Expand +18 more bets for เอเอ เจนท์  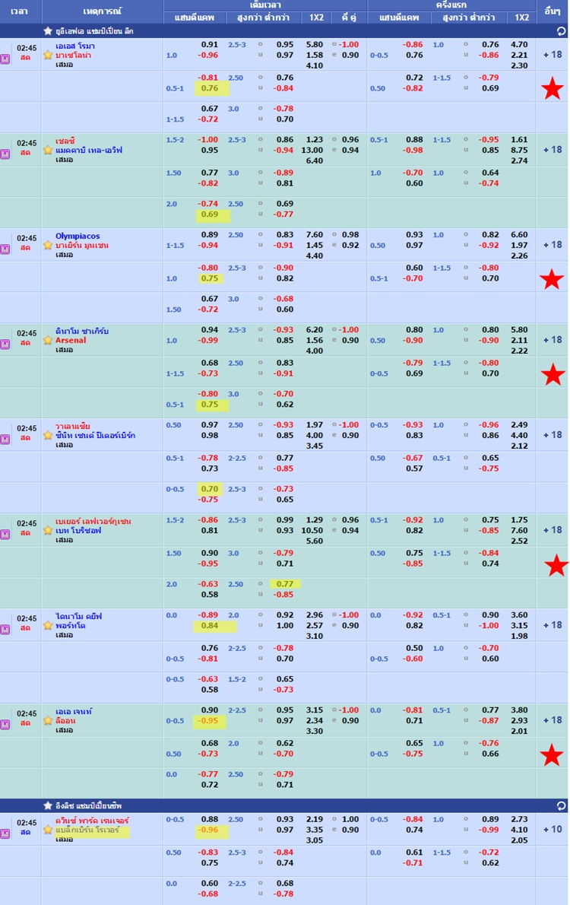click(552, 720)
